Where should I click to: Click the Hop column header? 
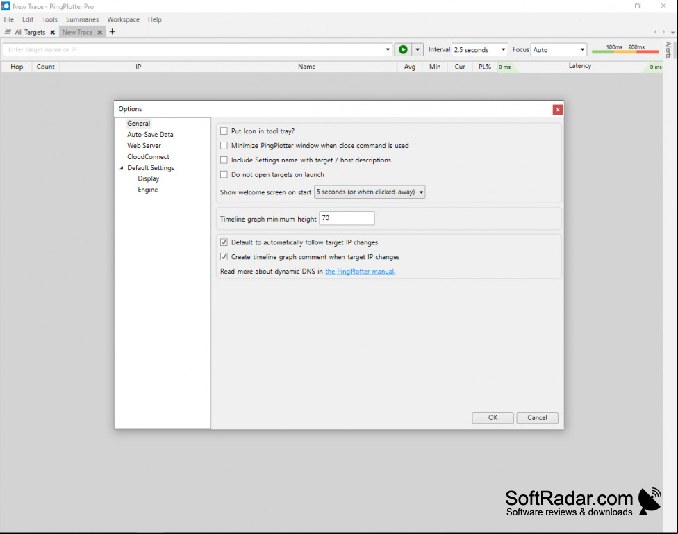17,67
